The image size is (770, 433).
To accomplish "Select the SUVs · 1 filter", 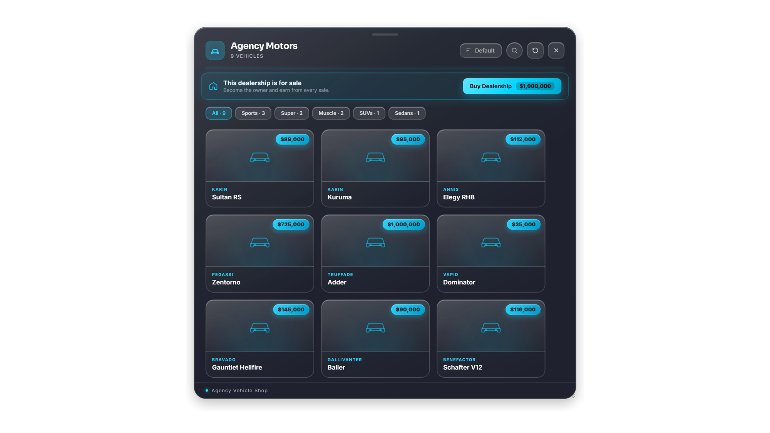I will (369, 113).
